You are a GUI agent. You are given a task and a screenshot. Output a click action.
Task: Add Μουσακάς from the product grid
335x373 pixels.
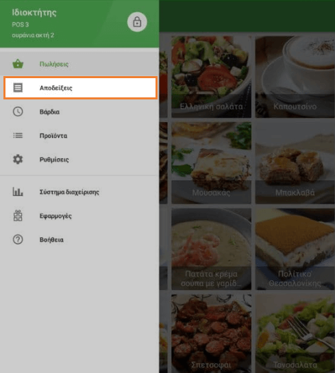point(211,163)
